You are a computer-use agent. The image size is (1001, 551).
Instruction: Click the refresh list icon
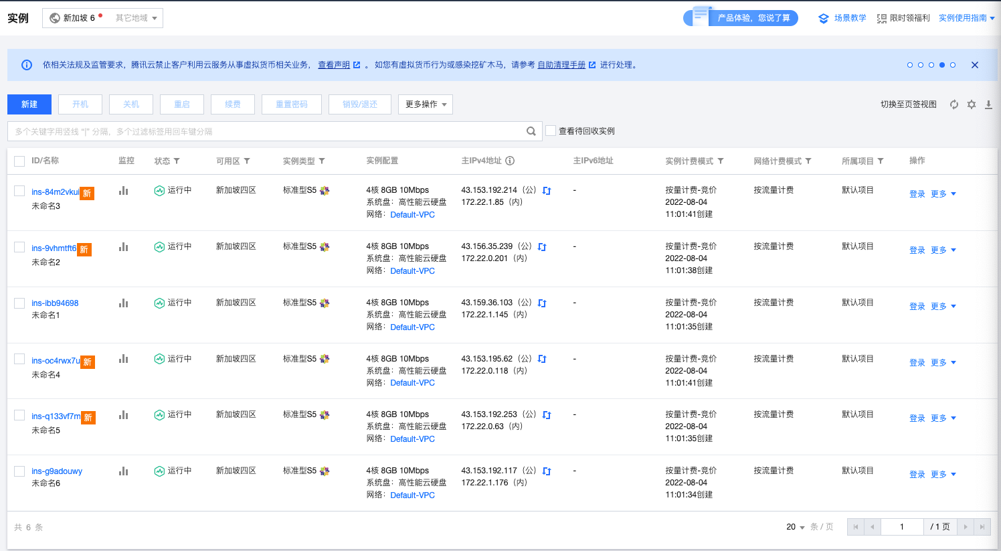click(954, 104)
